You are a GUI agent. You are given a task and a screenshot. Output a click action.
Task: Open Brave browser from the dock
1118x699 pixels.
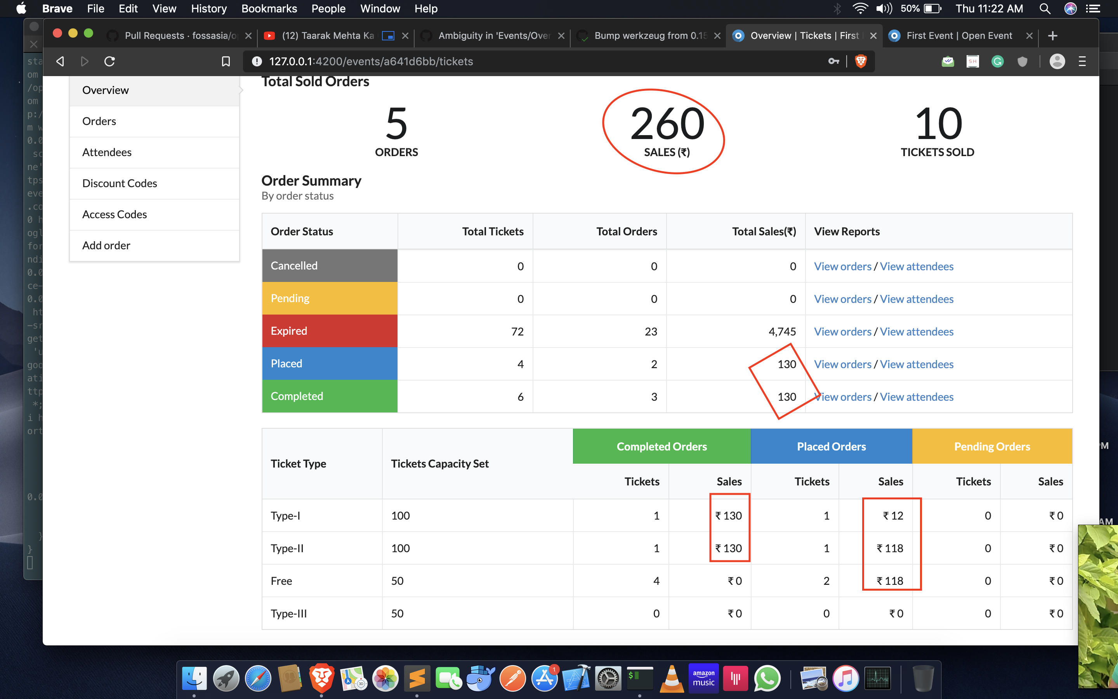point(321,679)
